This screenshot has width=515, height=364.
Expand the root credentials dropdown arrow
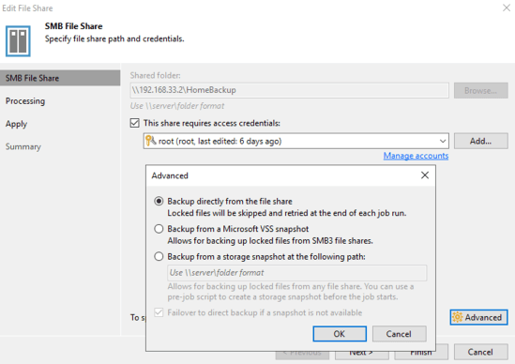tap(443, 142)
